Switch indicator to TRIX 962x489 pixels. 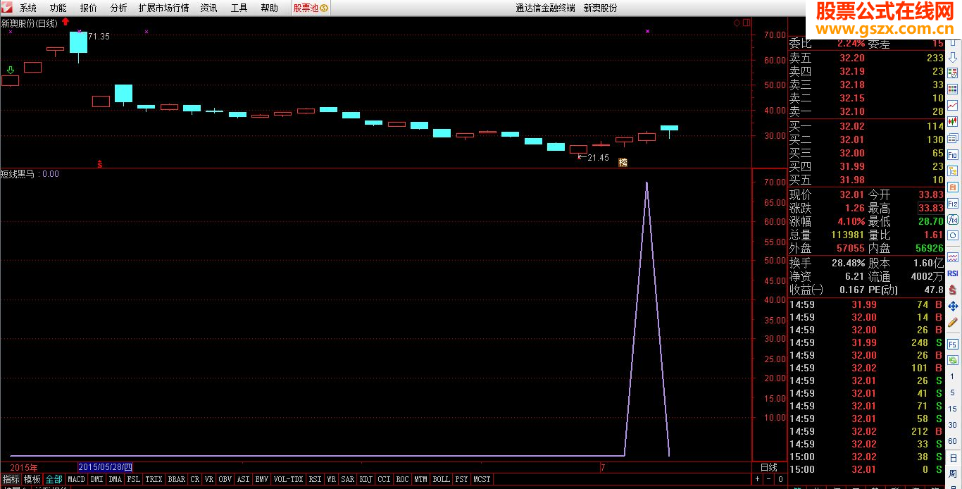154,479
